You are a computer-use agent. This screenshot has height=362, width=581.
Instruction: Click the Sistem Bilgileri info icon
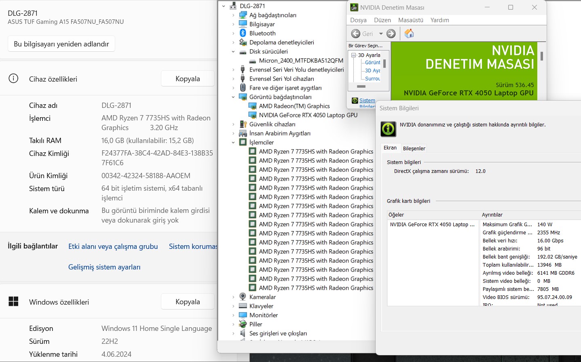coord(389,129)
